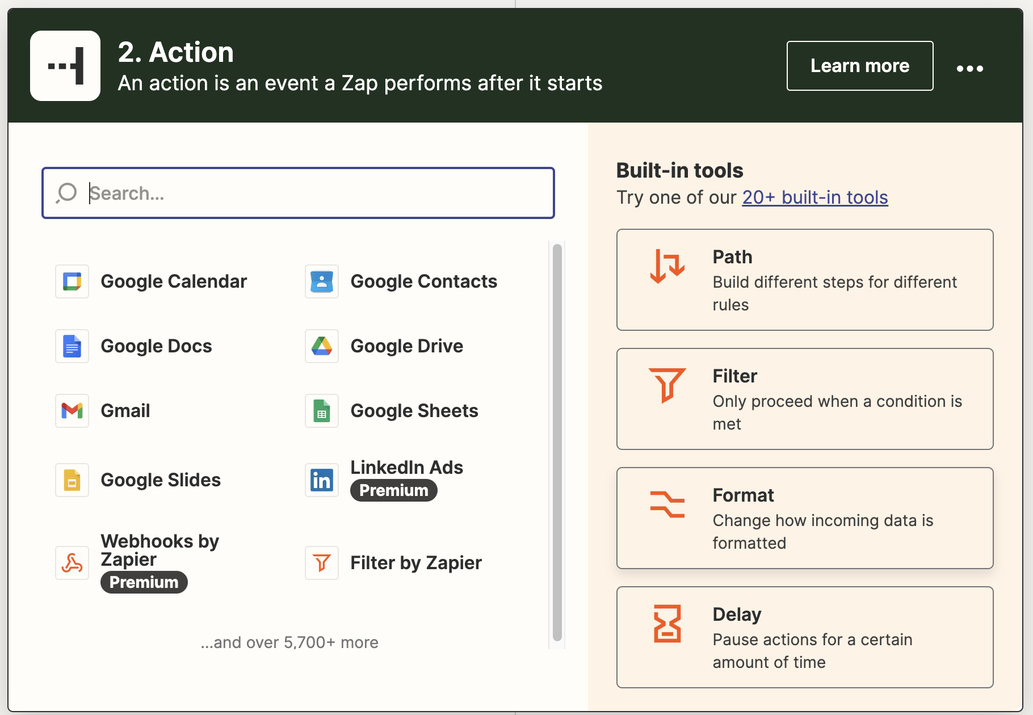Pick Filter by Zapier app label
The image size is (1033, 715).
[416, 563]
